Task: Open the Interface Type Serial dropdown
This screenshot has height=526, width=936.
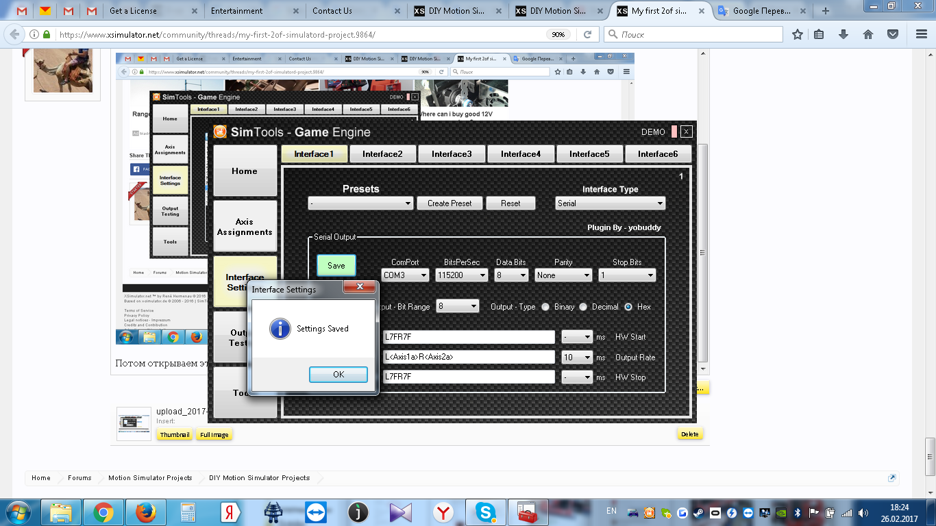Action: (610, 203)
